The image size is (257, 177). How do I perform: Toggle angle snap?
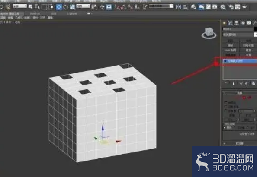point(123,7)
